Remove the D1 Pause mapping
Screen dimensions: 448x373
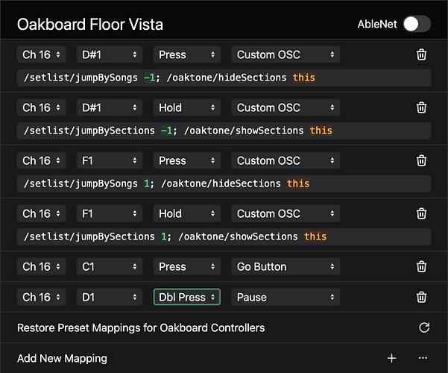(x=421, y=297)
